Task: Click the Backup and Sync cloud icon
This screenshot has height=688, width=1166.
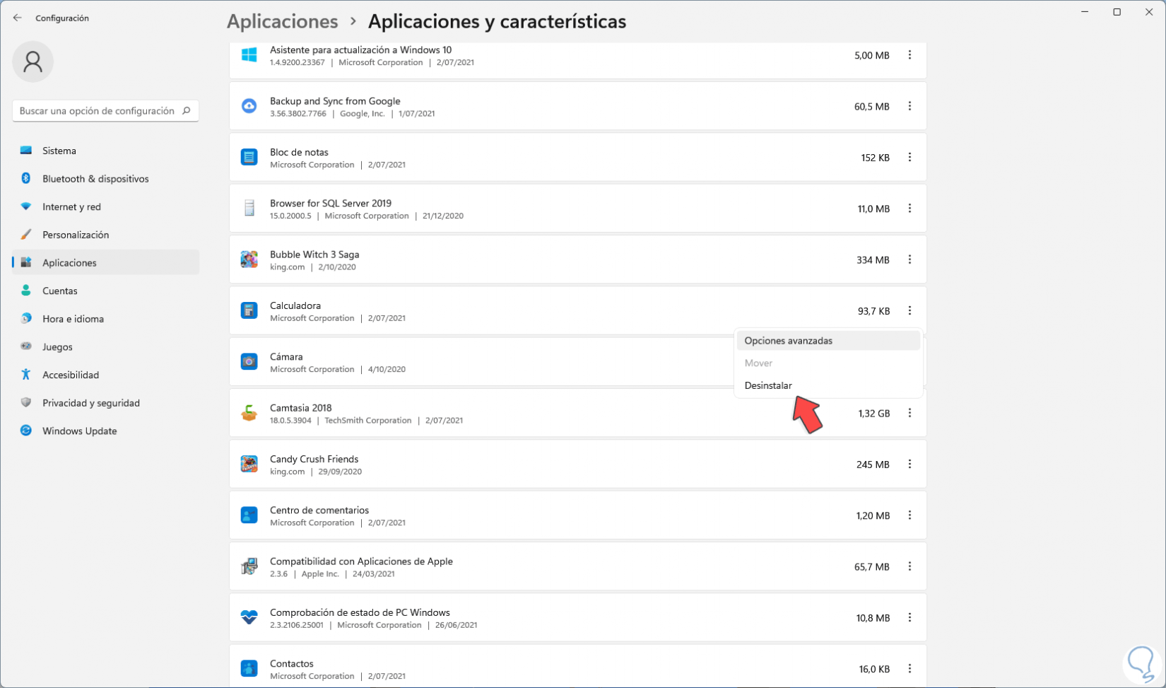Action: (249, 106)
